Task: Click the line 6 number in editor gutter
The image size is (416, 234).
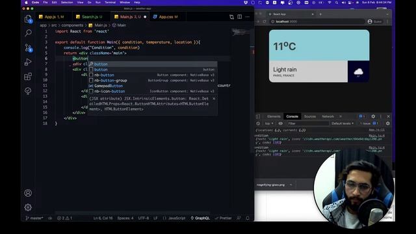Action: click(46, 58)
